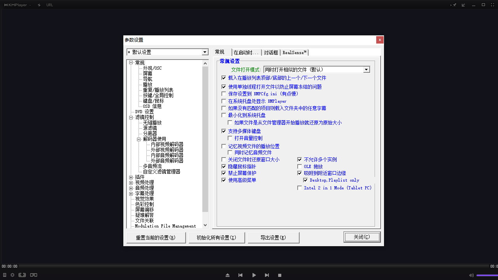Image resolution: width=498 pixels, height=280 pixels.
Task: Open the 对话框 tab
Action: (x=271, y=52)
